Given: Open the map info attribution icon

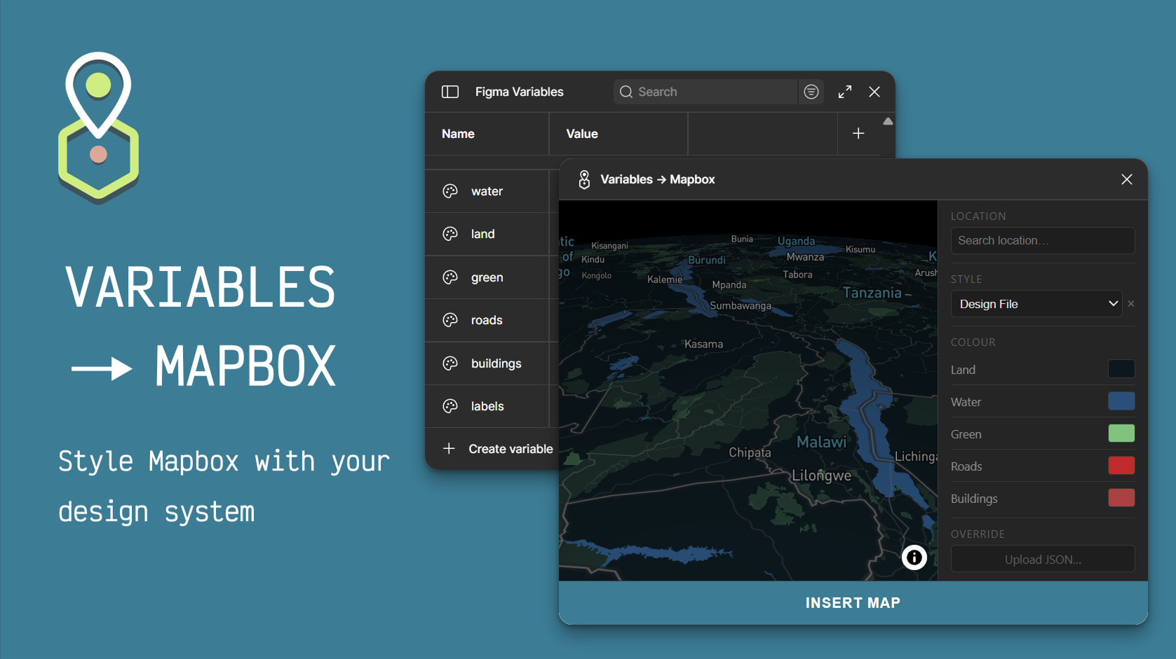Looking at the screenshot, I should [914, 557].
